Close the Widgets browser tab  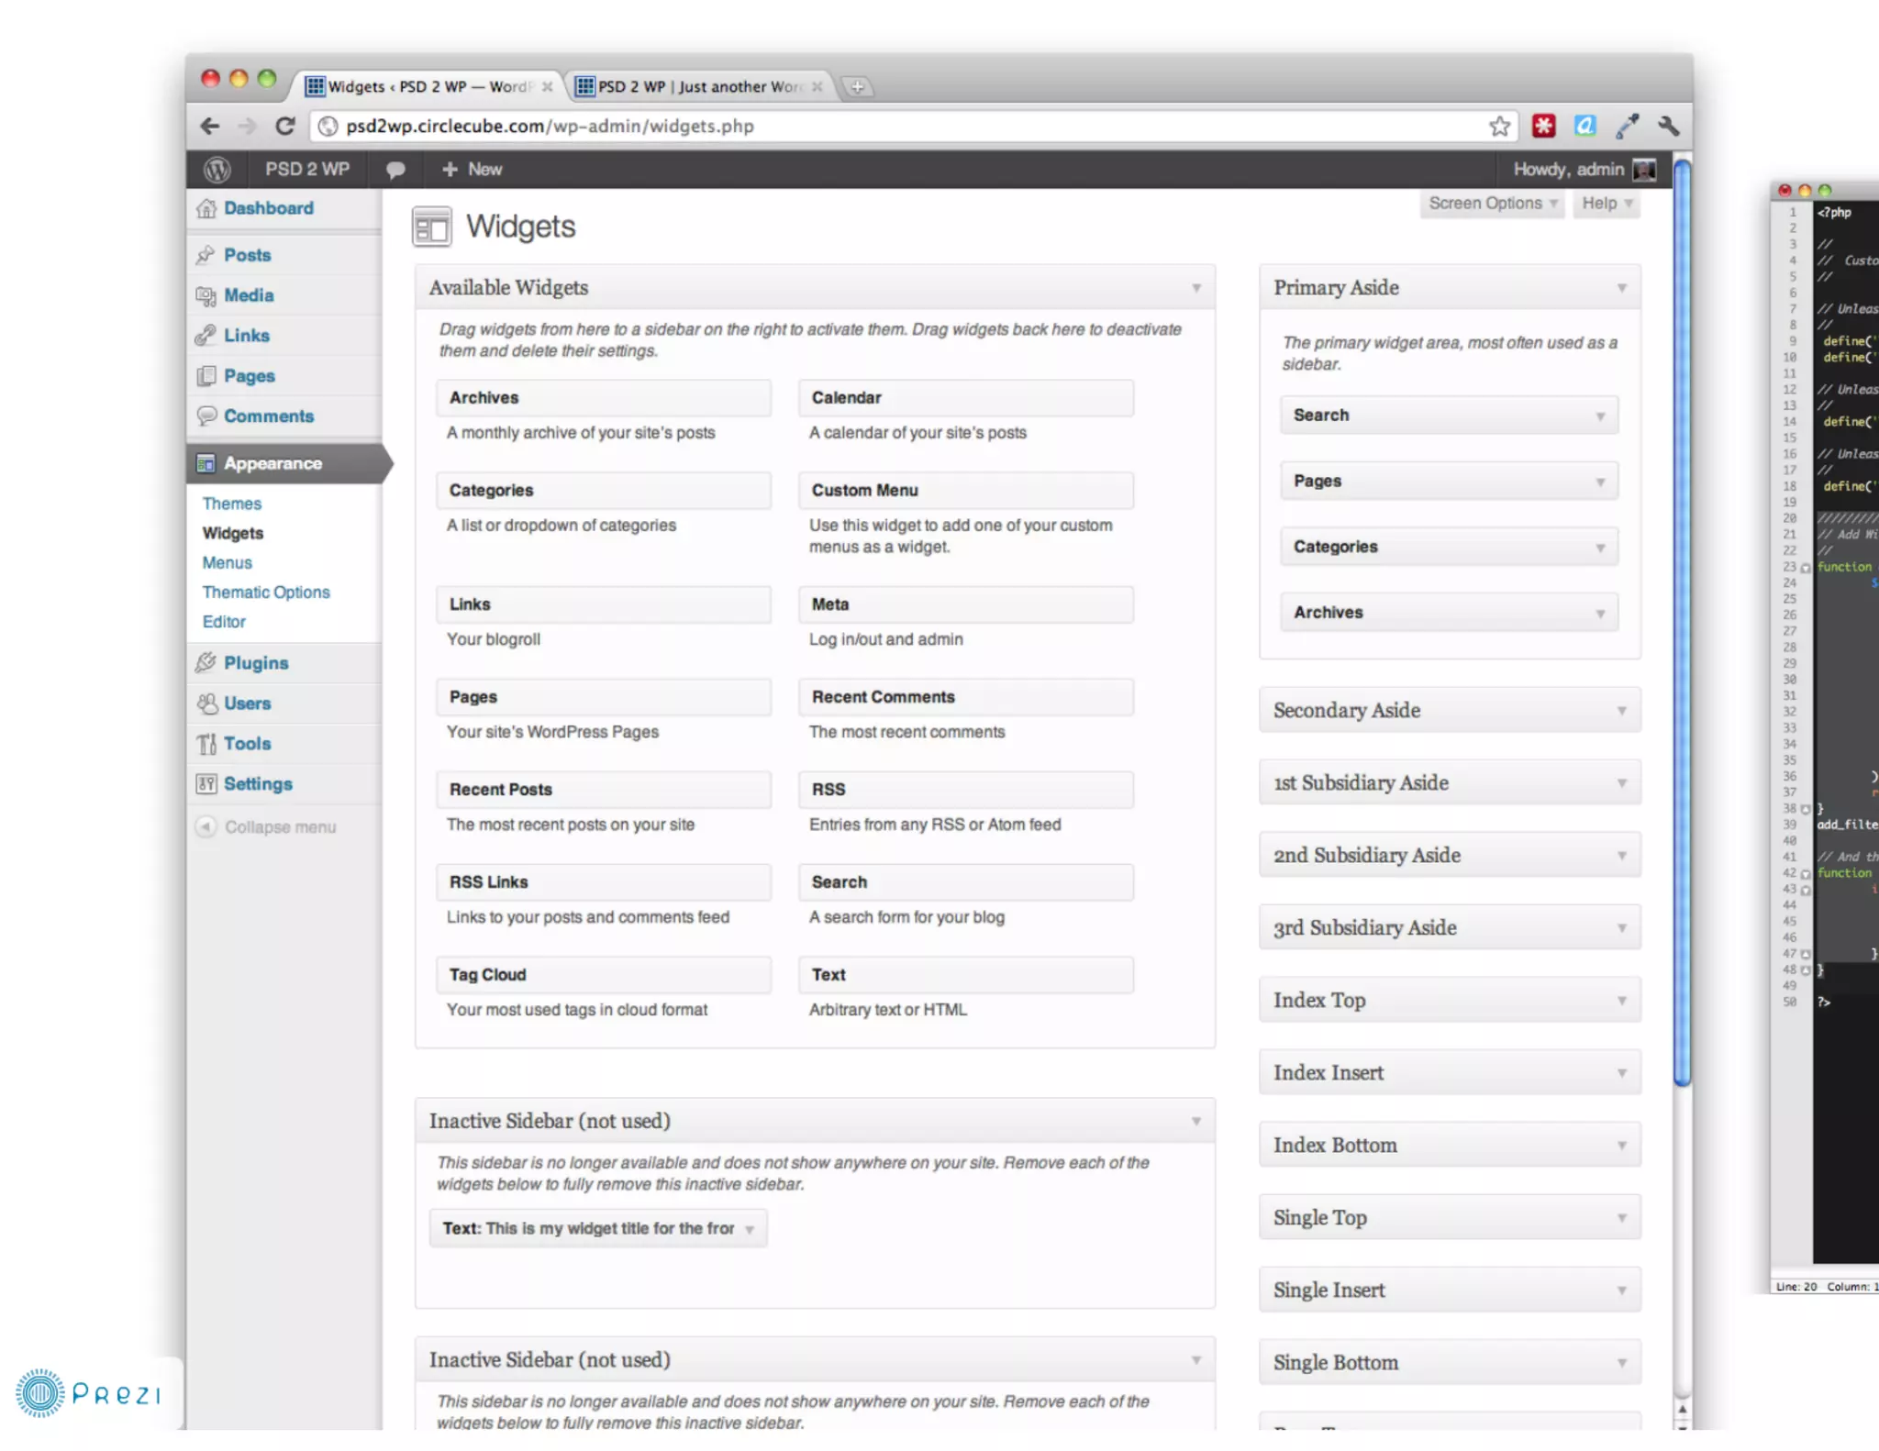point(548,86)
